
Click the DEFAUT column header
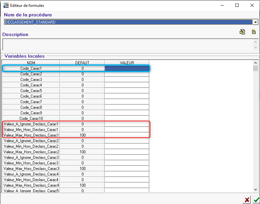coord(82,63)
